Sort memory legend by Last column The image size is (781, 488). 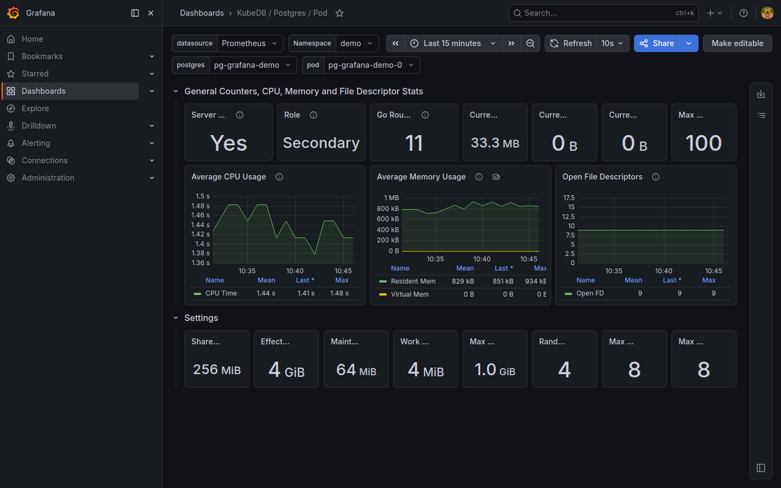click(503, 268)
